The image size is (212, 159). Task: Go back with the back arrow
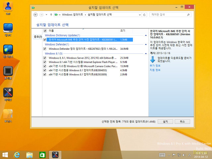(35, 15)
